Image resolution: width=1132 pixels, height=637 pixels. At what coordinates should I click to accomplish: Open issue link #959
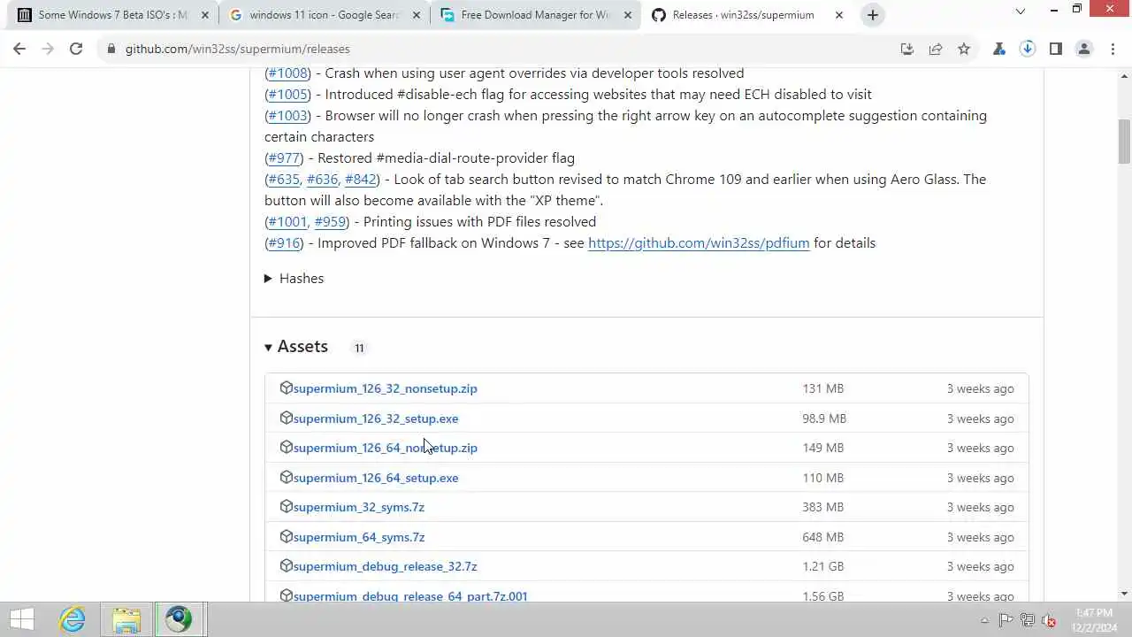330,222
